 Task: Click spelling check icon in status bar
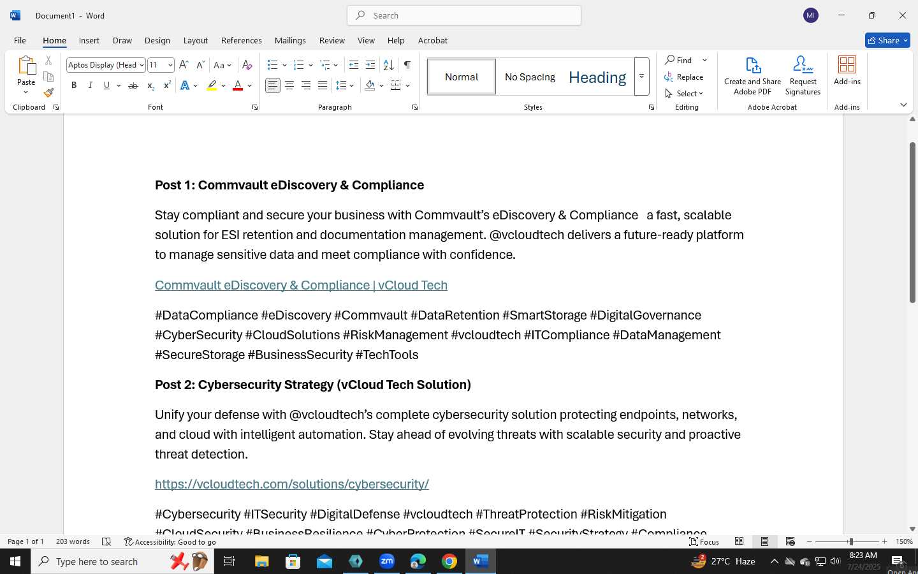(106, 541)
